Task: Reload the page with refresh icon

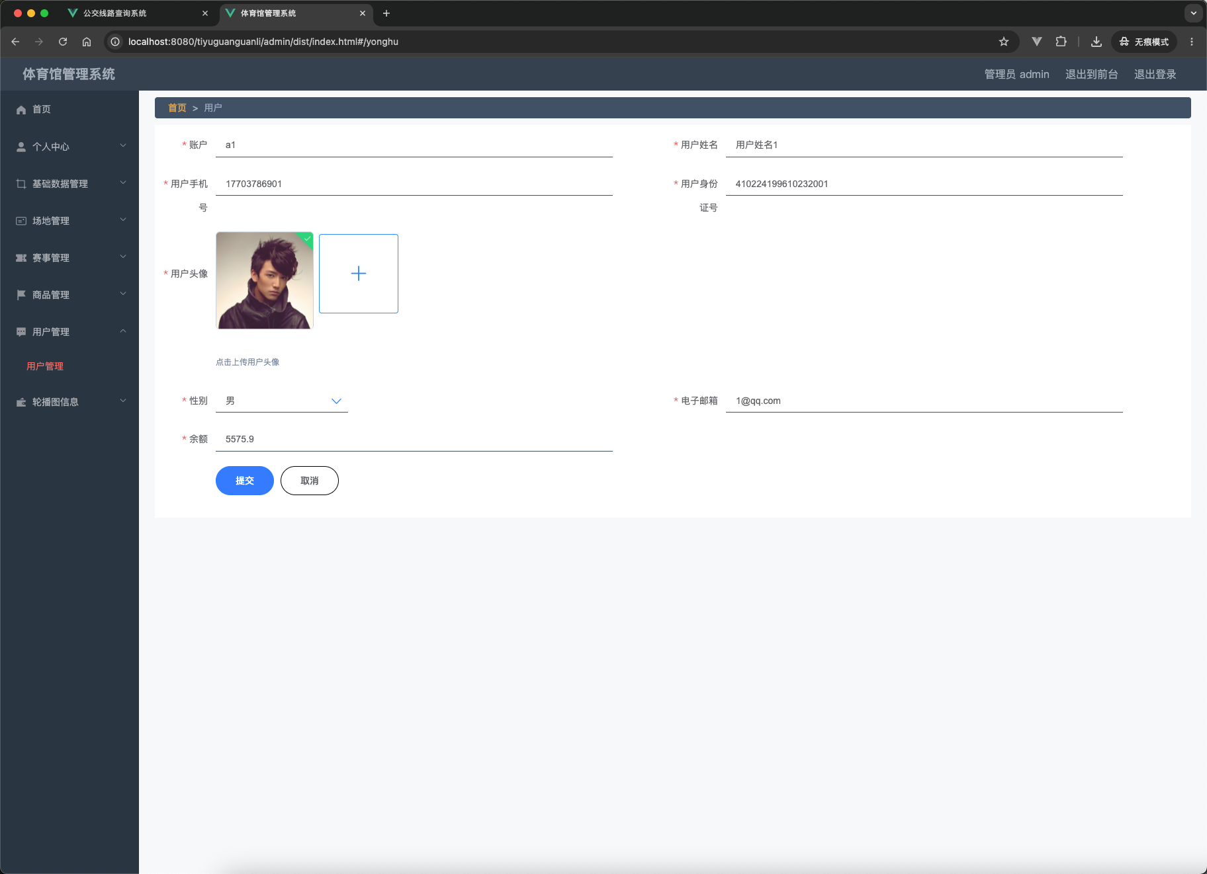Action: [63, 42]
